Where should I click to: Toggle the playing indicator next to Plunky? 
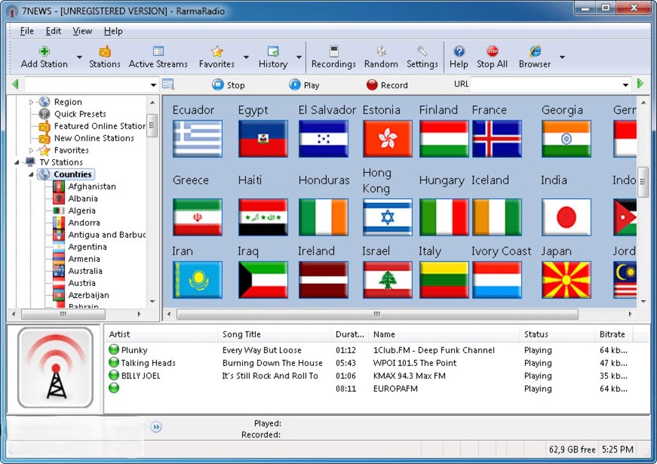114,350
